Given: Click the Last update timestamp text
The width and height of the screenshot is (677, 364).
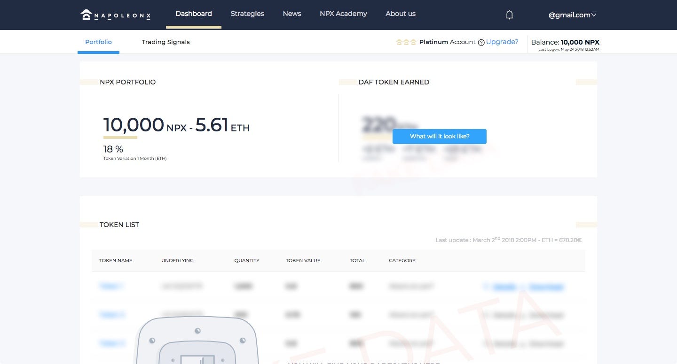Looking at the screenshot, I should point(508,240).
